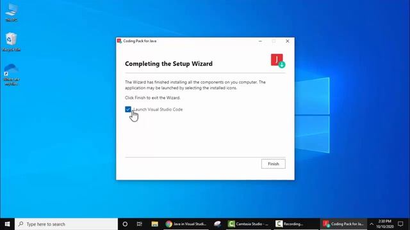Switch to Camtasia Studio taskbar item

[249, 224]
